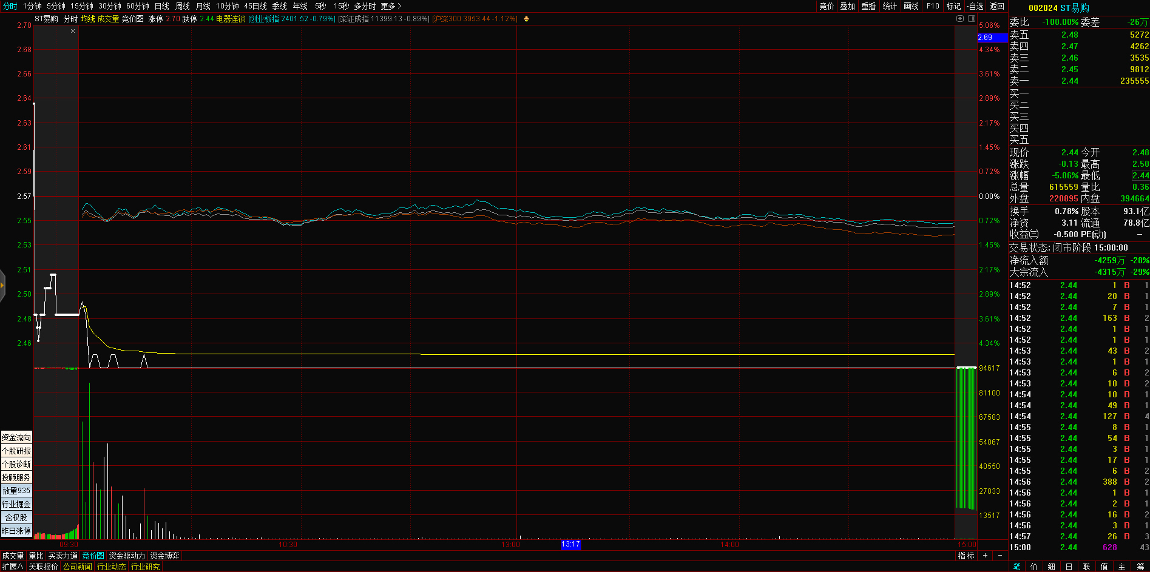Open the 筹 chip distribution tab

point(1140,567)
